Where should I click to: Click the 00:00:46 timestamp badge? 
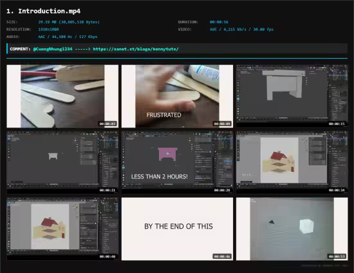[x=222, y=256]
